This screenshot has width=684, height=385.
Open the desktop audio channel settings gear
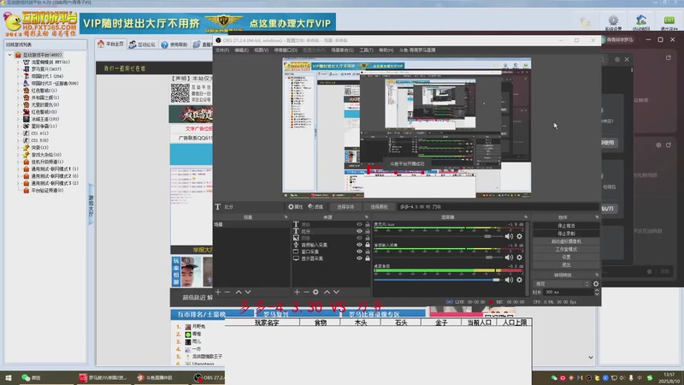point(519,280)
